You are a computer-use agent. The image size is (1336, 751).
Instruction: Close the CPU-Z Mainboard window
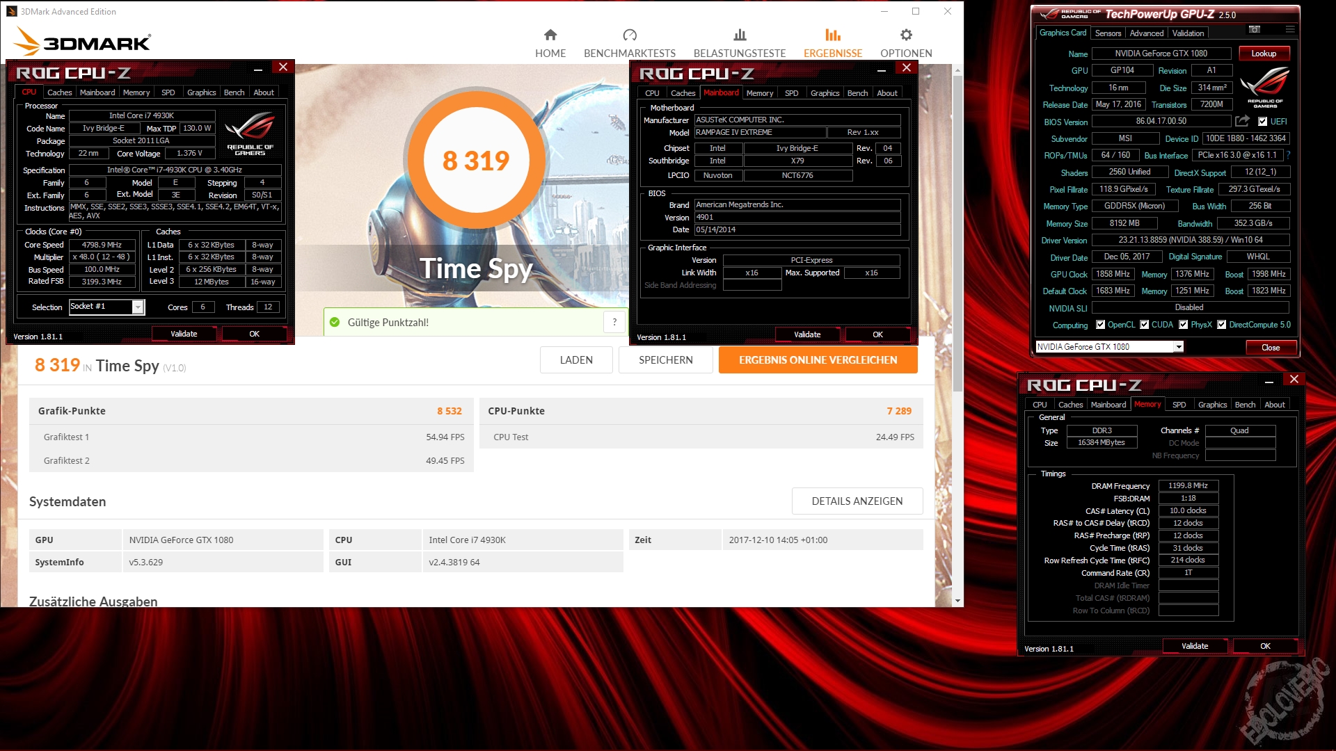coord(906,68)
